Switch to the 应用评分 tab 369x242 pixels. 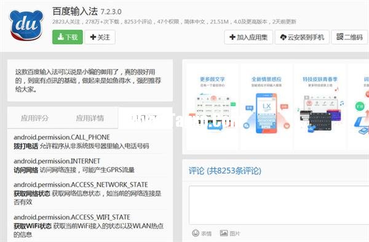pyautogui.click(x=35, y=118)
